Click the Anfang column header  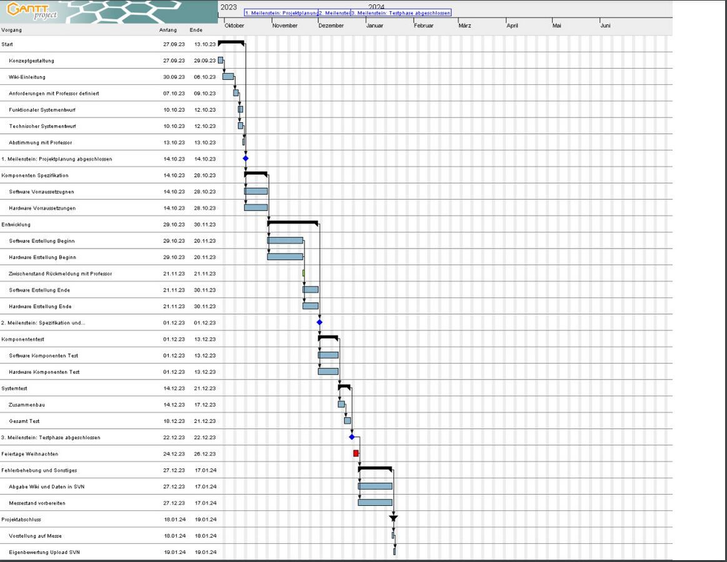click(168, 30)
